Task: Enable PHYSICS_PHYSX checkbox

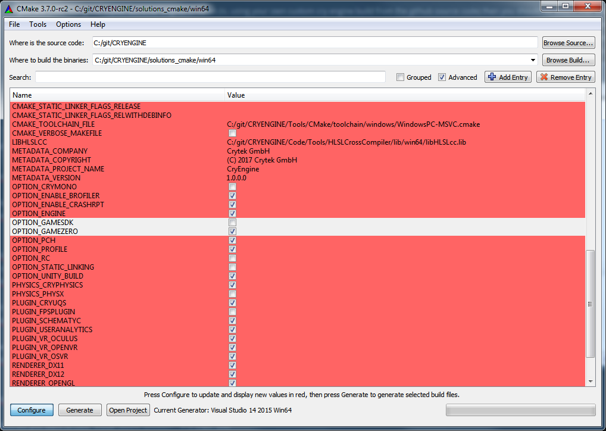Action: pos(232,293)
